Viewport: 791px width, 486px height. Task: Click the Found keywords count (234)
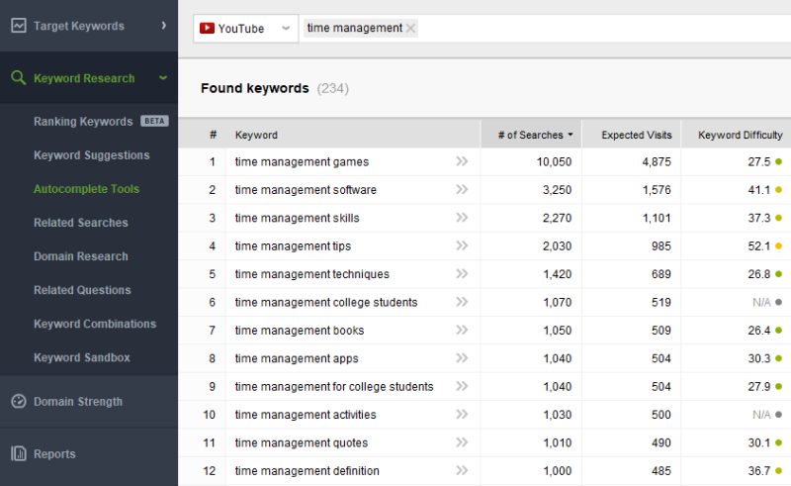333,88
